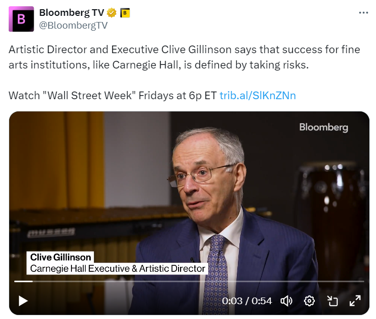Open video settings gear
The image size is (376, 319).
[309, 301]
